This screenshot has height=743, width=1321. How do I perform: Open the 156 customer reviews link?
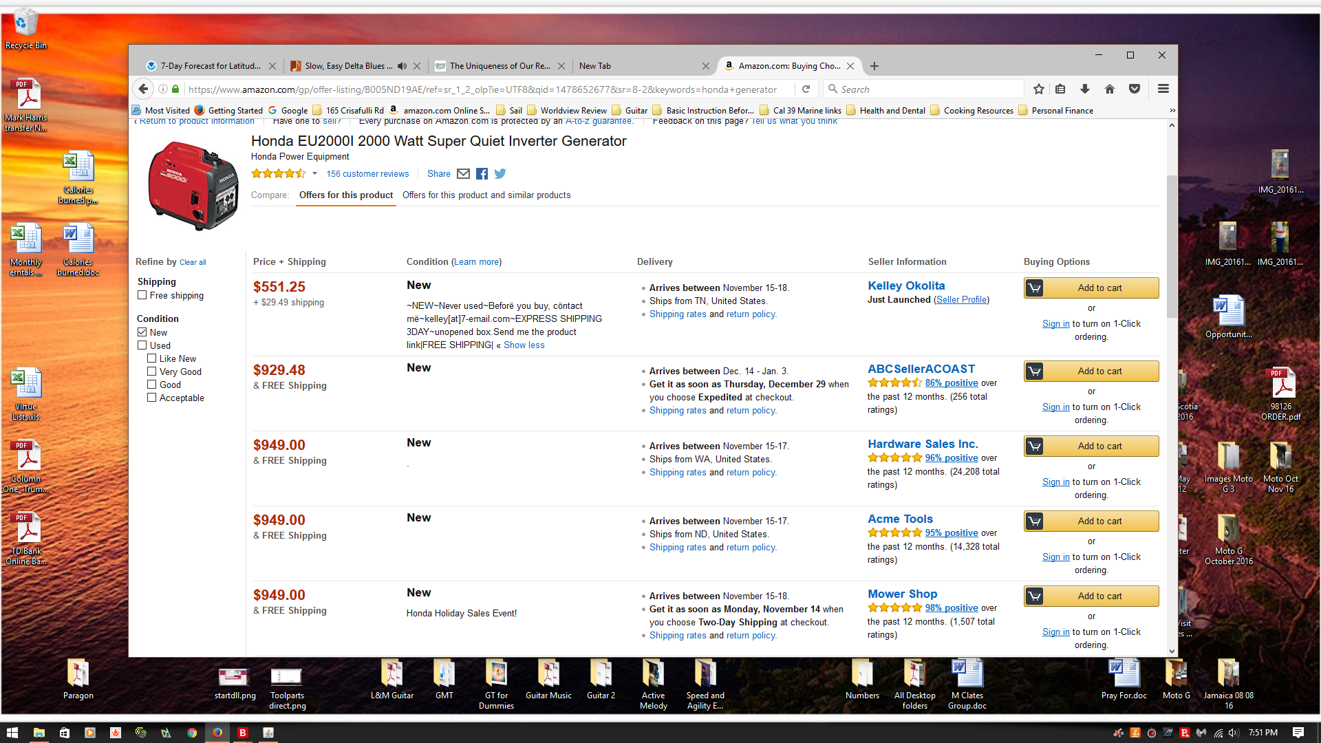367,174
